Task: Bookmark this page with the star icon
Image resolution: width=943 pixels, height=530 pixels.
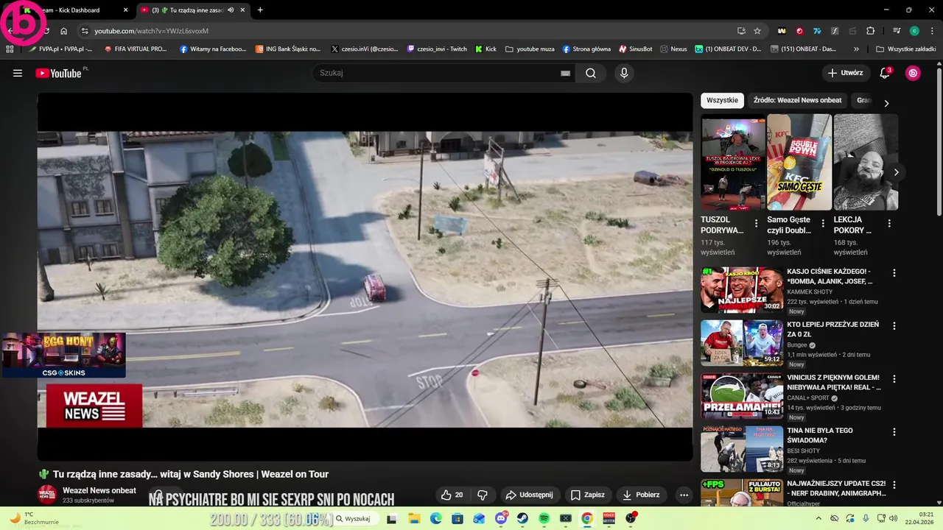Action: (x=757, y=31)
